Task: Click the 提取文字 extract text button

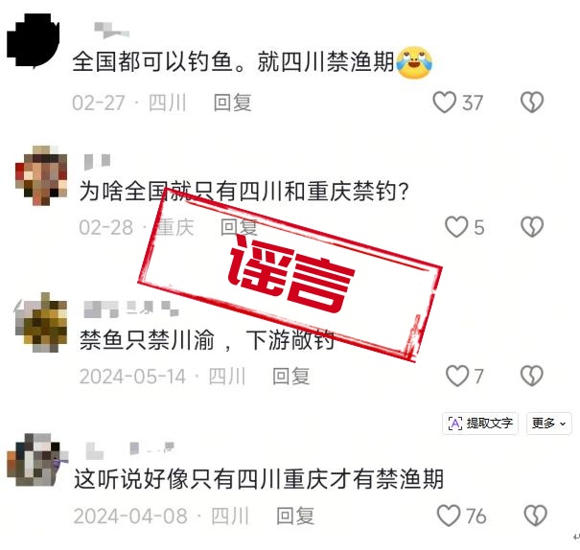Action: pos(480,424)
